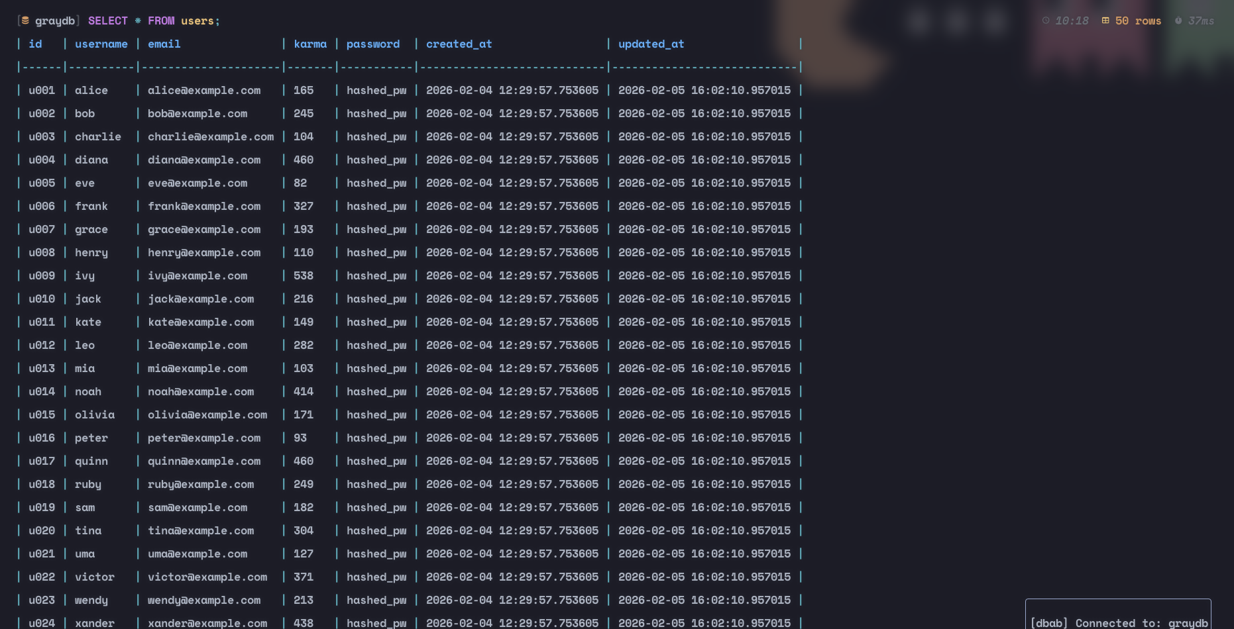
Task: Select karma value 82 in eve's row
Action: click(x=300, y=183)
